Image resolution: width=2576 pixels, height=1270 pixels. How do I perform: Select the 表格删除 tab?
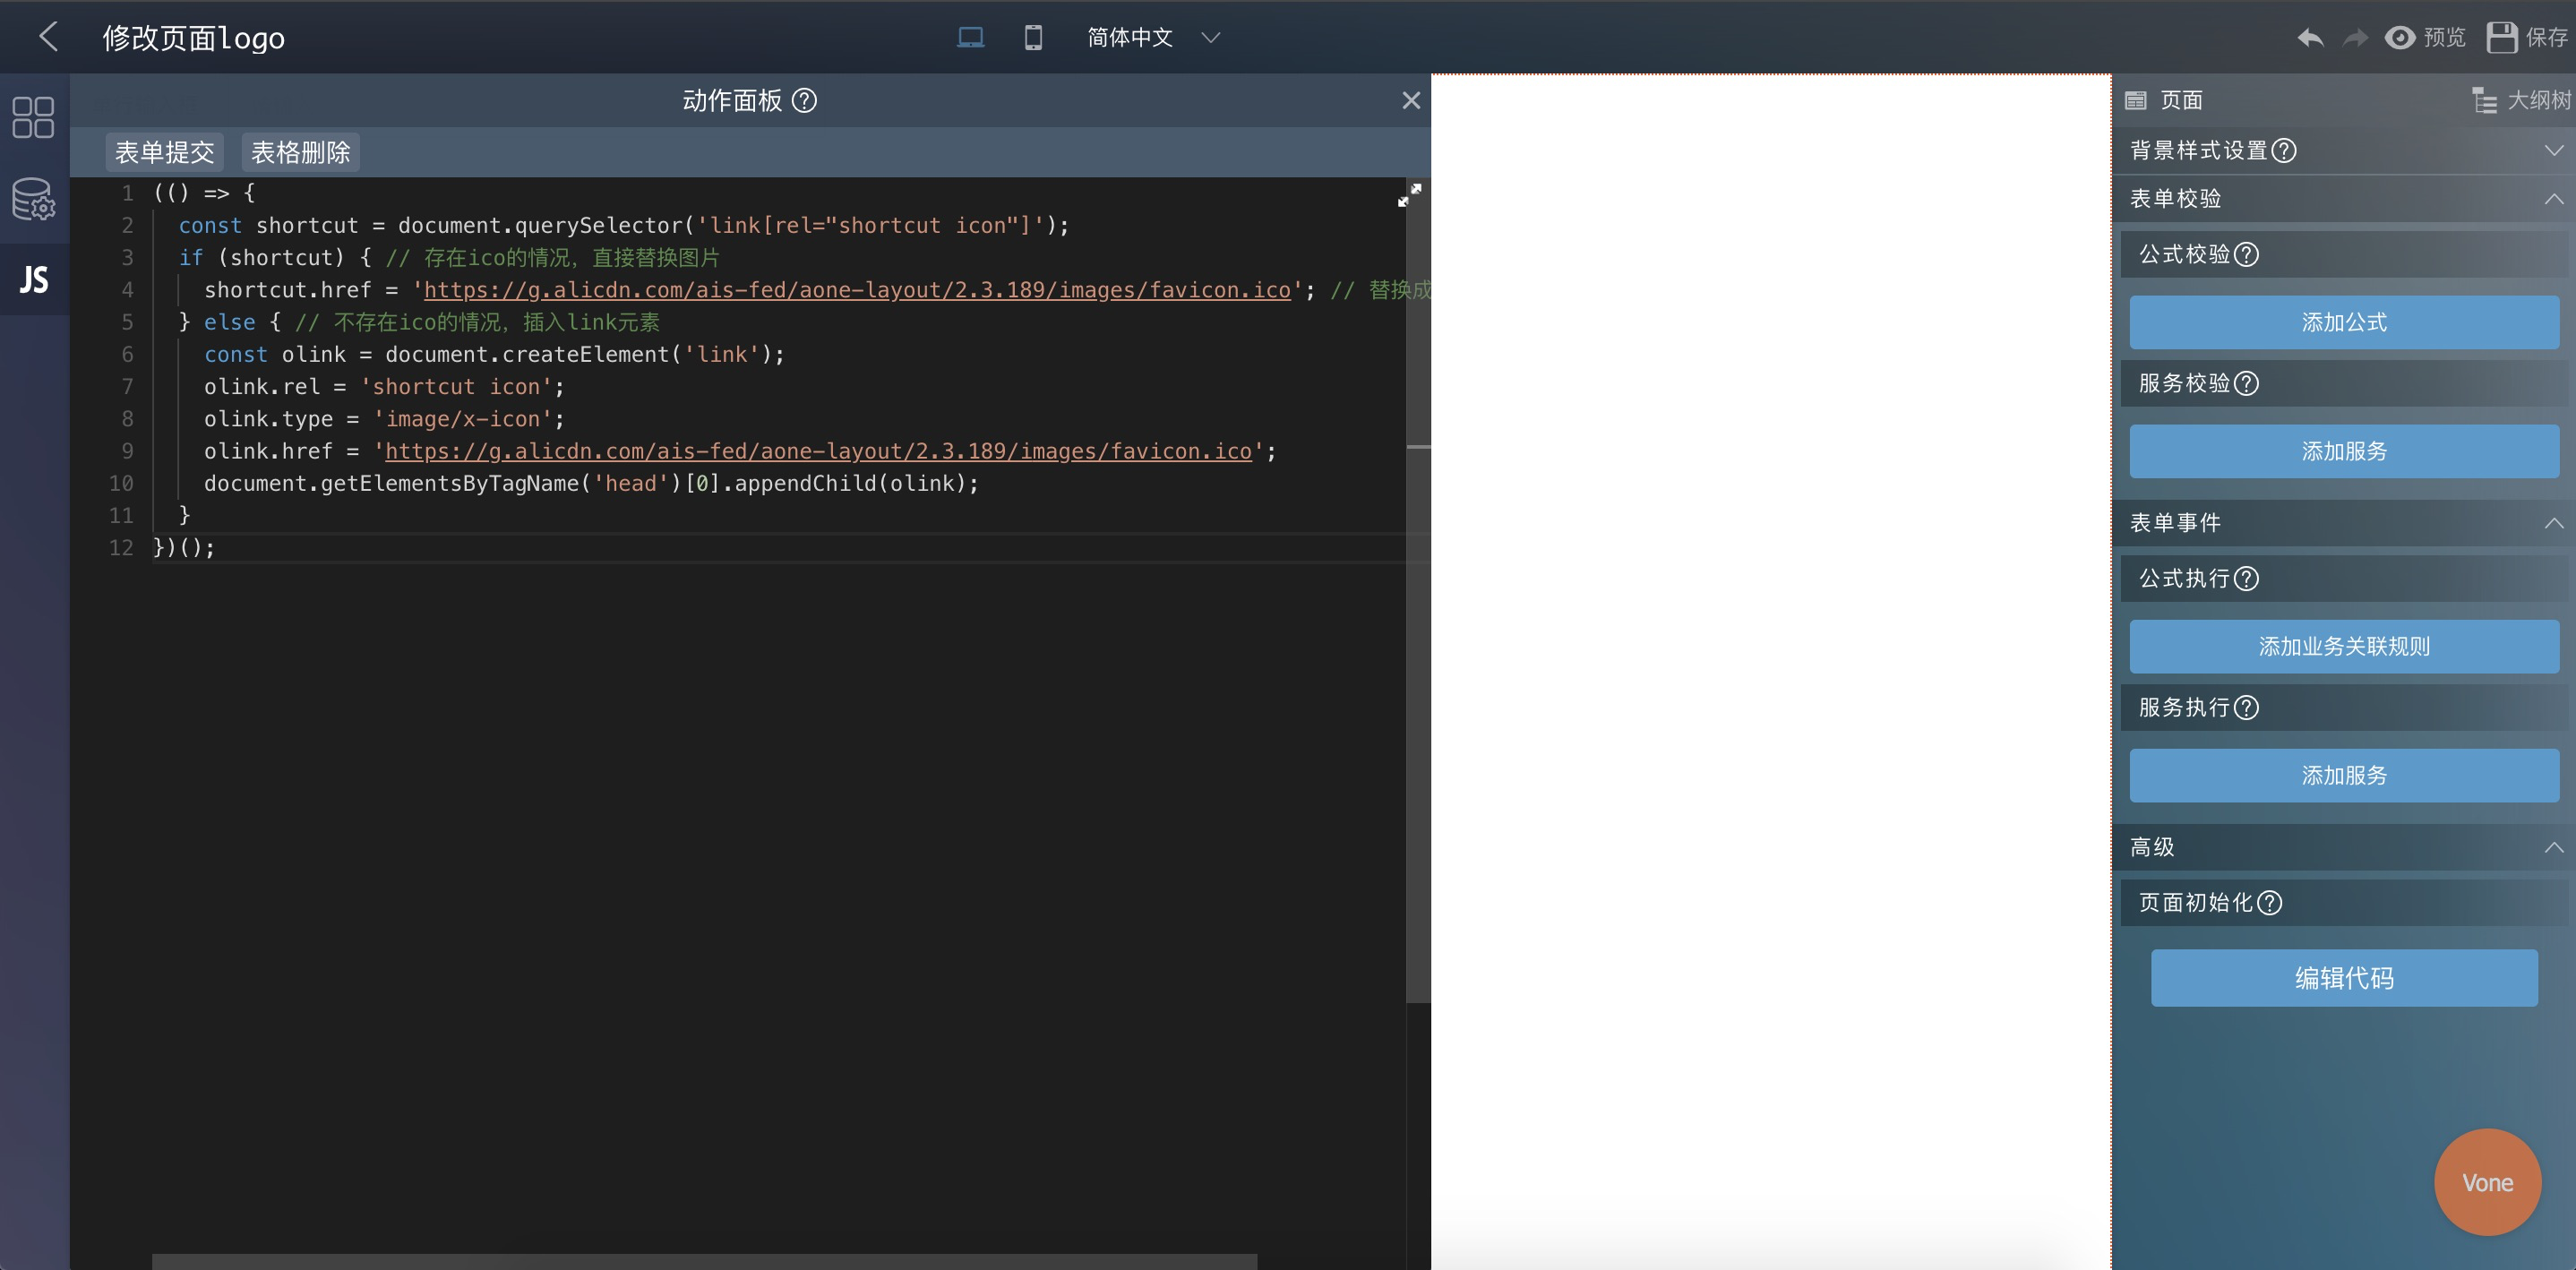(300, 152)
